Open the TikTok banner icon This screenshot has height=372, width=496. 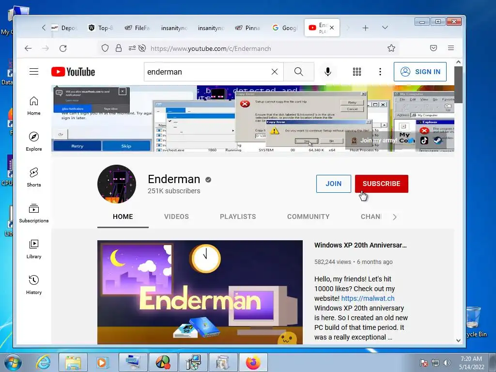(424, 140)
